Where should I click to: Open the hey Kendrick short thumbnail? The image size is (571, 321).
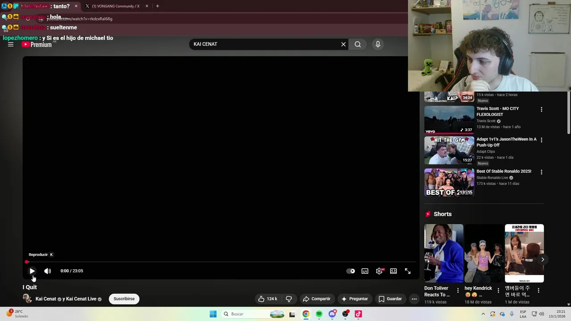point(484,253)
